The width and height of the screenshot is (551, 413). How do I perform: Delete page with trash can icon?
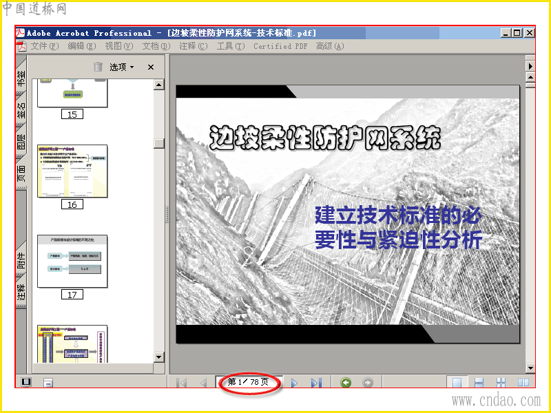point(98,67)
